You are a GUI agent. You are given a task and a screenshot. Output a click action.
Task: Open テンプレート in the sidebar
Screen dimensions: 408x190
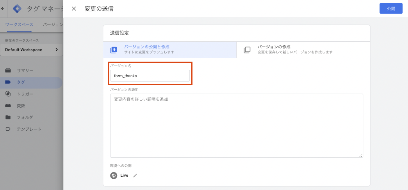point(31,129)
